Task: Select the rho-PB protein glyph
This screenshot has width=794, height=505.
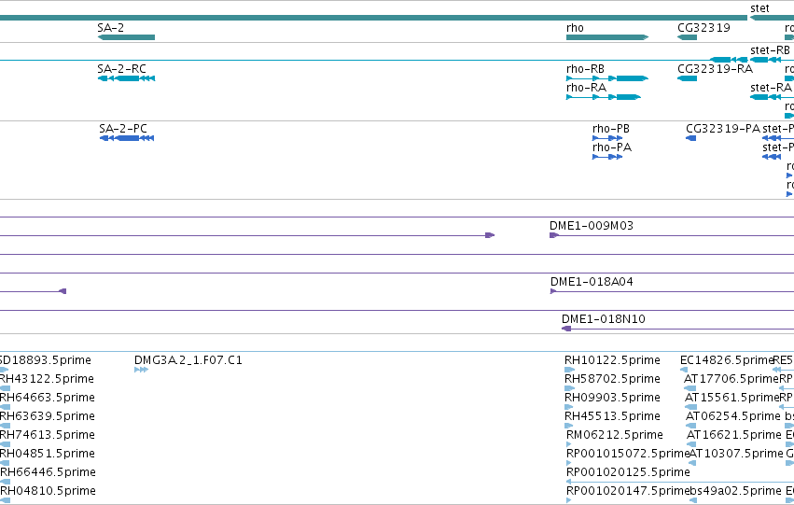Action: click(607, 138)
